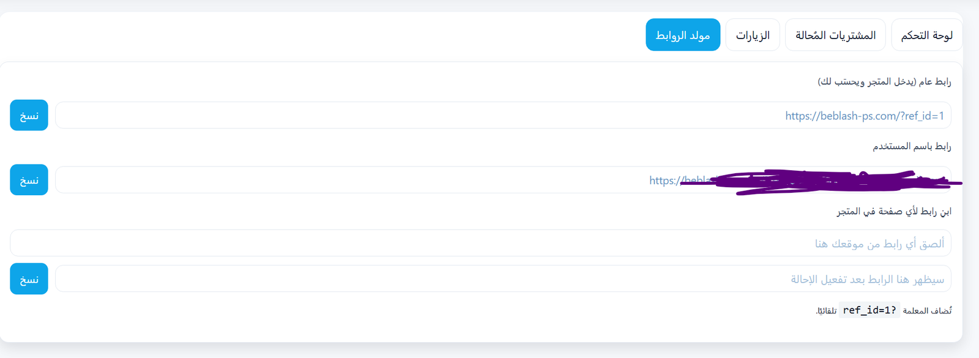The width and height of the screenshot is (979, 358).
Task: Open the لوحة التحكم tab
Action: 926,35
